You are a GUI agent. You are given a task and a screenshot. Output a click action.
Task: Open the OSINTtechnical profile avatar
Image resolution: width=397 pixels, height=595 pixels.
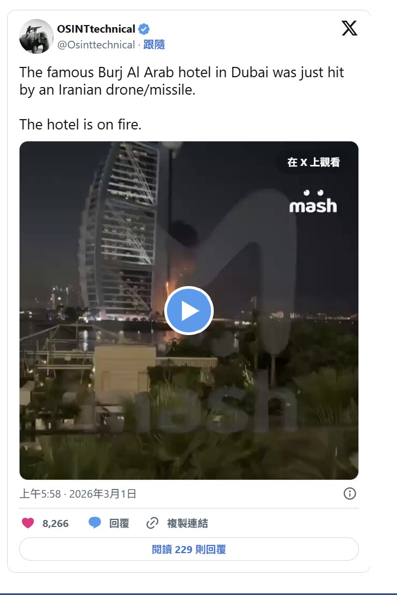(x=36, y=36)
